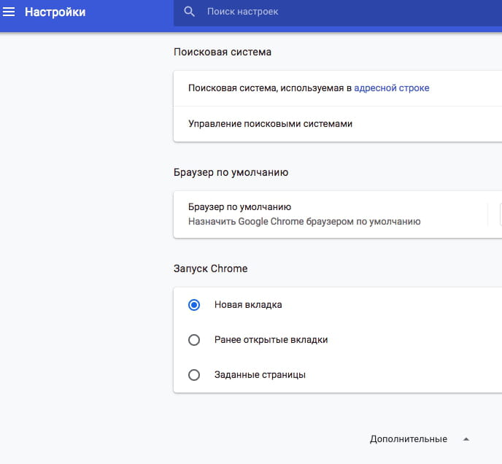Viewport: 502px width, 464px height.
Task: Collapse the "Дополнительные" section via its label
Action: tap(408, 439)
